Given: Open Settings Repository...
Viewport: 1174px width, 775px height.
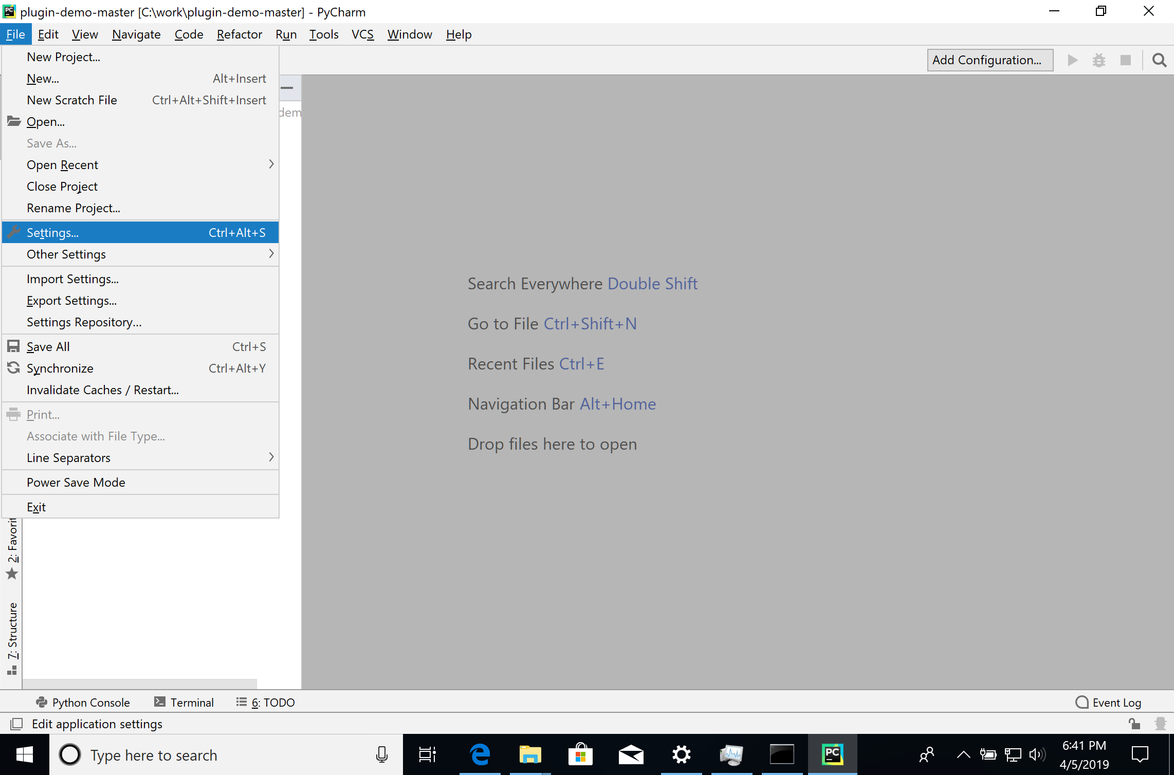Looking at the screenshot, I should click(140, 322).
